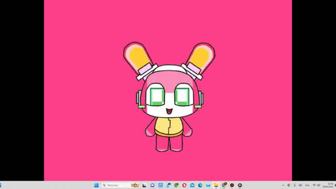Click the taskbar search box
This screenshot has width=336, height=189.
click(x=121, y=185)
